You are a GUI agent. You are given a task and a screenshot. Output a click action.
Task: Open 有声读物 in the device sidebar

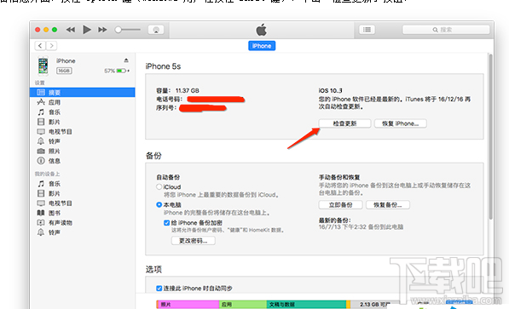pos(60,223)
